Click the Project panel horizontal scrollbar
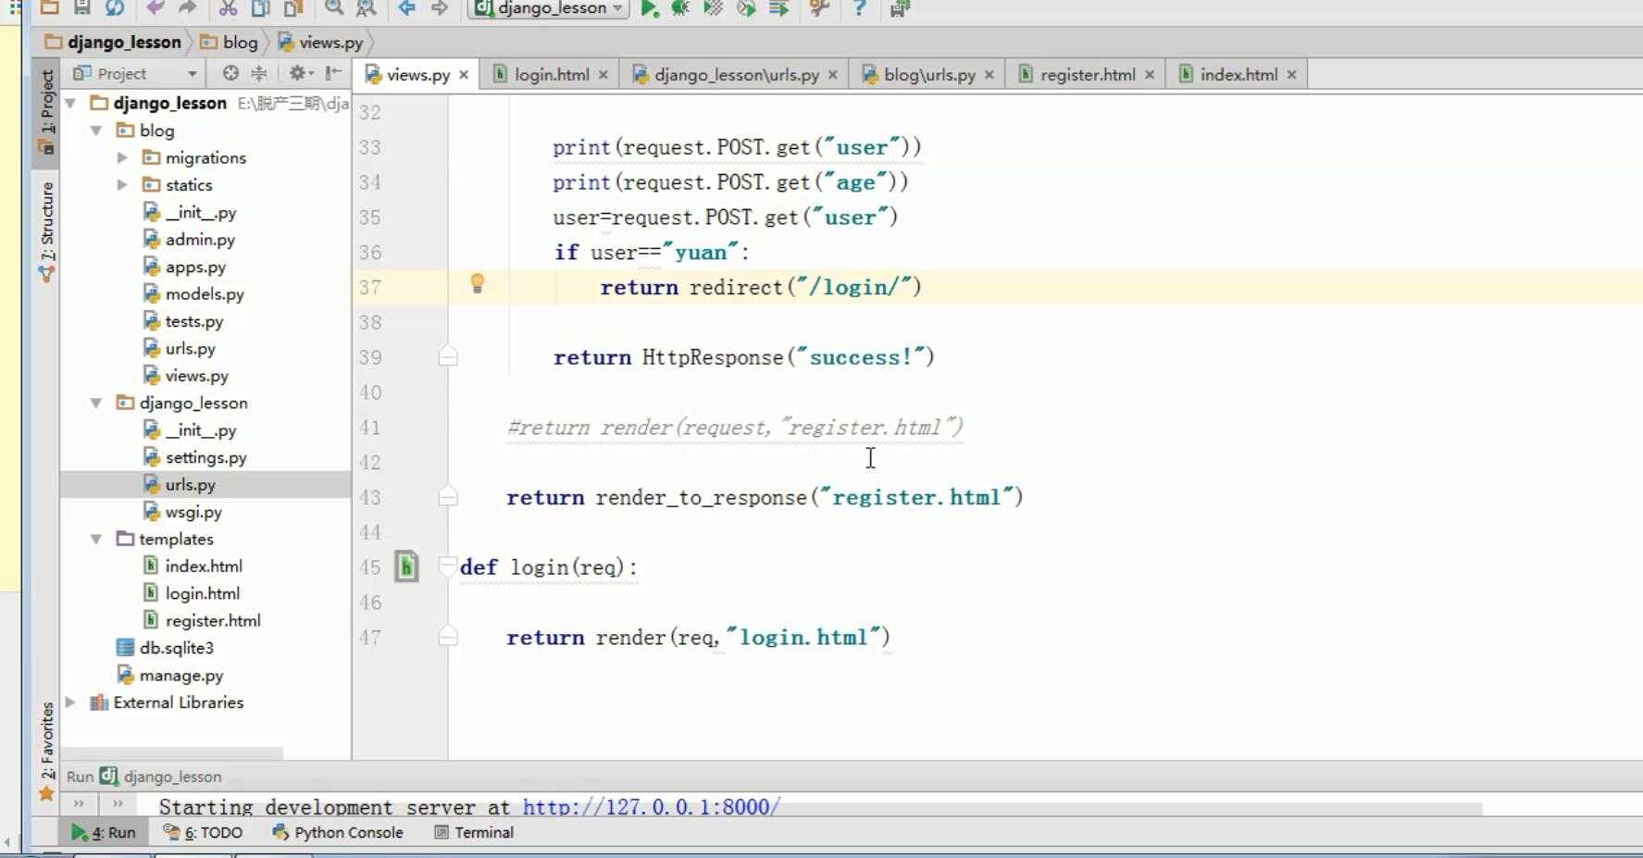Viewport: 1643px width, 858px height. tap(172, 753)
